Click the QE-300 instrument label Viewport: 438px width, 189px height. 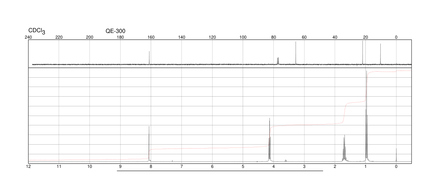(x=115, y=31)
